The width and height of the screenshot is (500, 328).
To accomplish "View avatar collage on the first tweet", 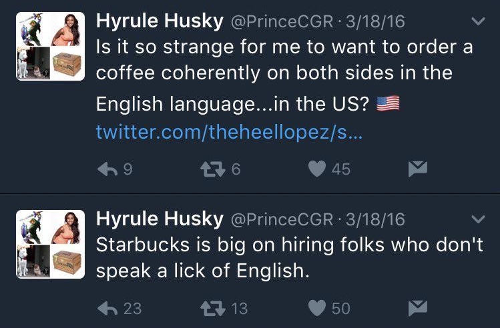I will 50,47.
